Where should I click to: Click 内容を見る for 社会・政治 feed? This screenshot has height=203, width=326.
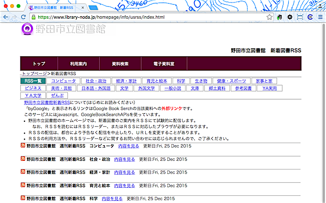tap(124, 159)
